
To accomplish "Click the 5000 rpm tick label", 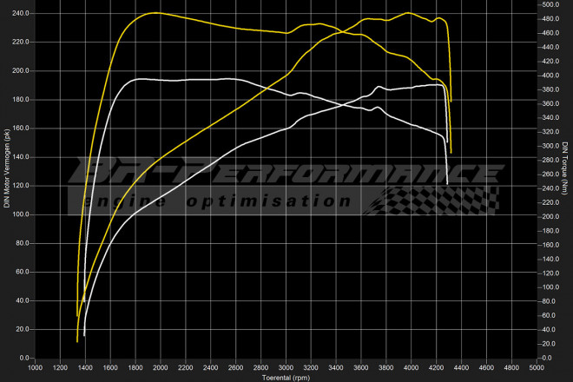I will coord(536,368).
